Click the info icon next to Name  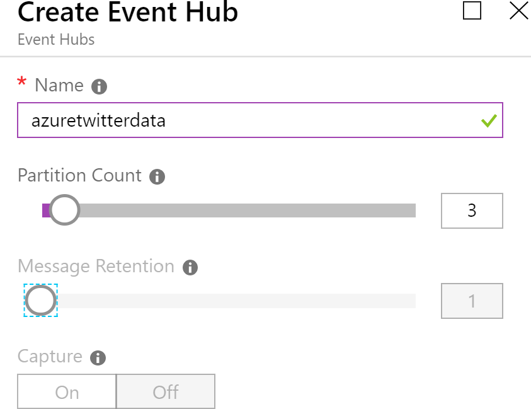[99, 86]
